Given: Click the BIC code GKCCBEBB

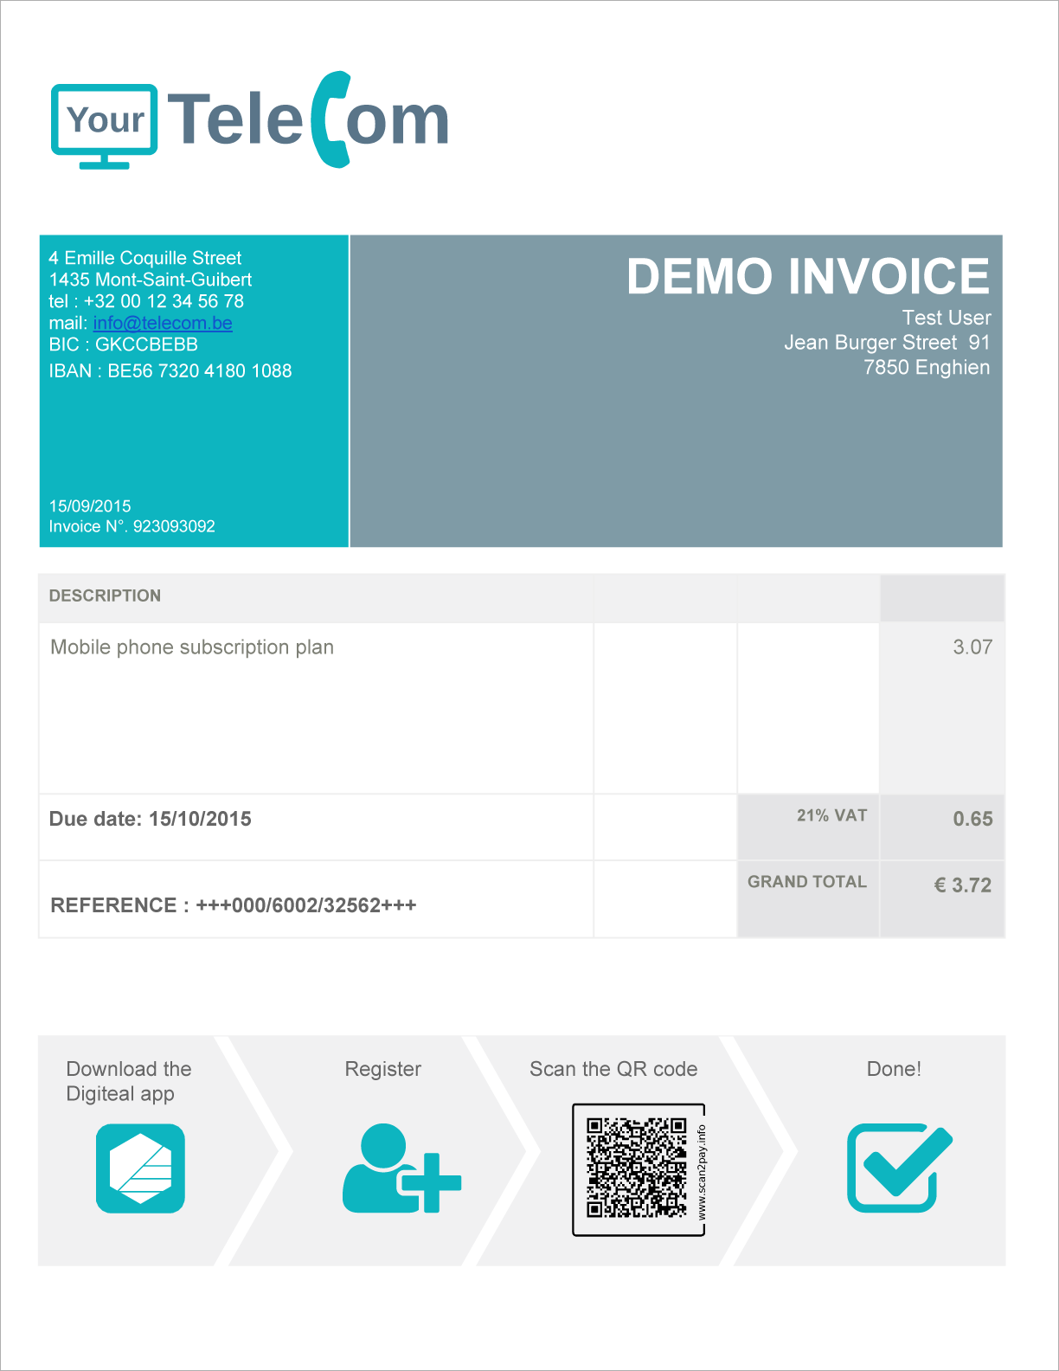Looking at the screenshot, I should (x=146, y=344).
